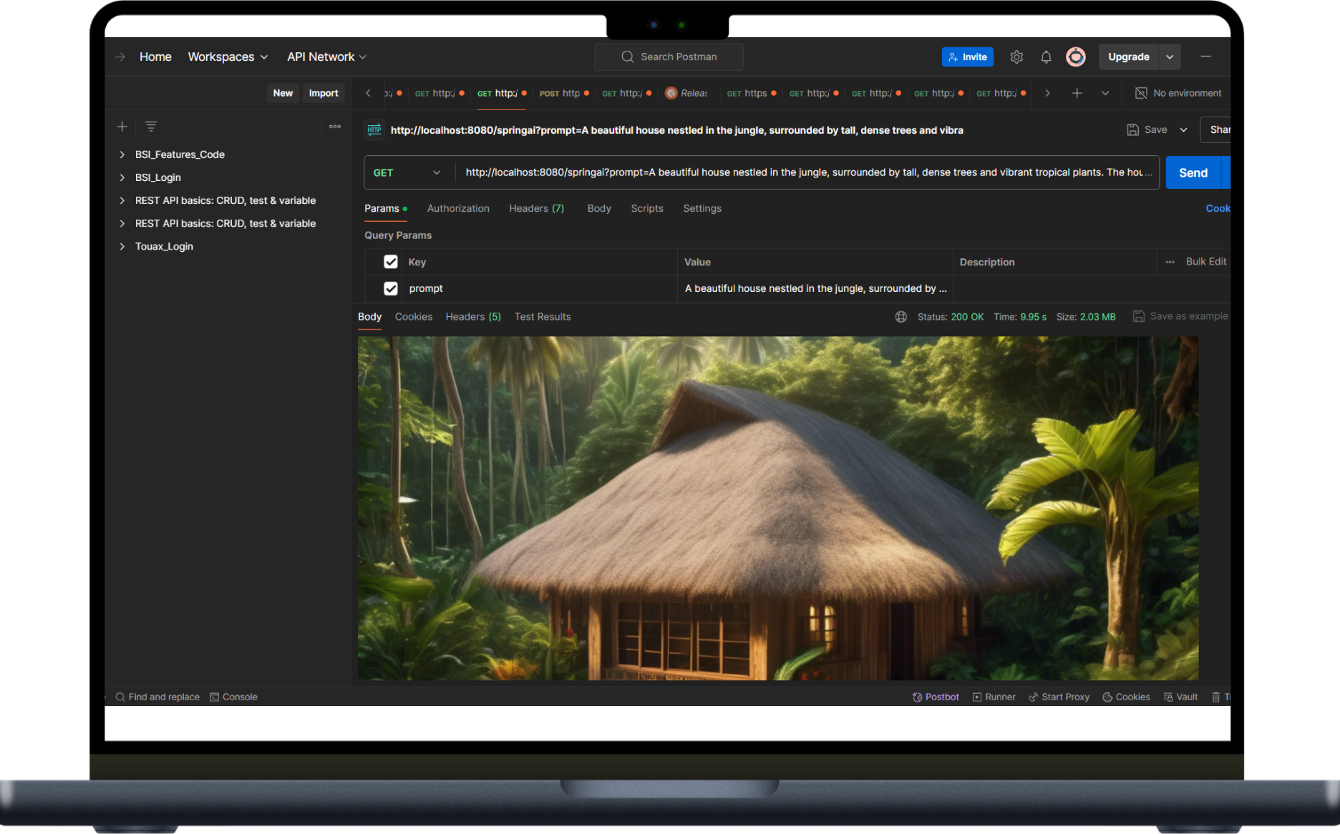Open the user profile avatar
The height and width of the screenshot is (834, 1340).
pyautogui.click(x=1075, y=57)
